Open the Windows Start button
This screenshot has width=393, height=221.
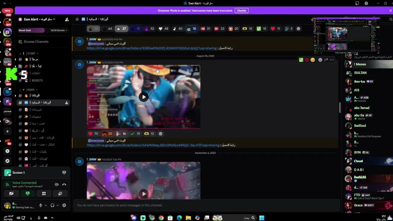(x=262, y=218)
